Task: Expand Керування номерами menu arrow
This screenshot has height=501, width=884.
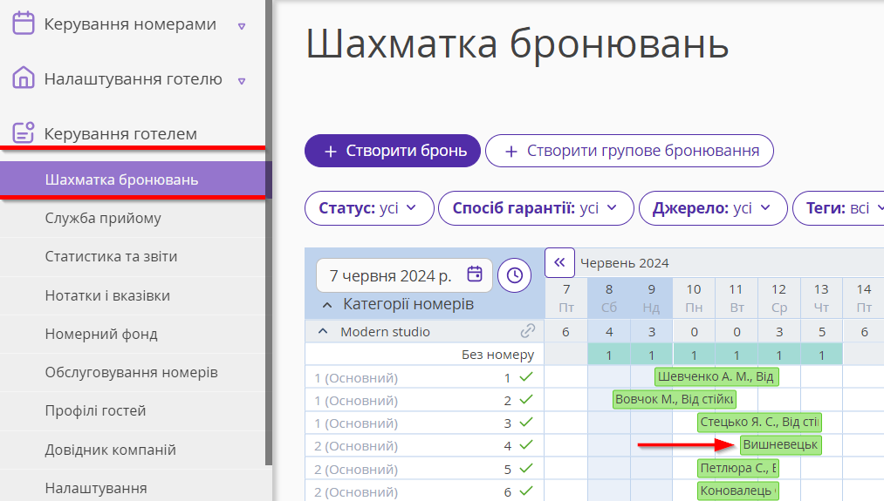Action: pyautogui.click(x=242, y=26)
